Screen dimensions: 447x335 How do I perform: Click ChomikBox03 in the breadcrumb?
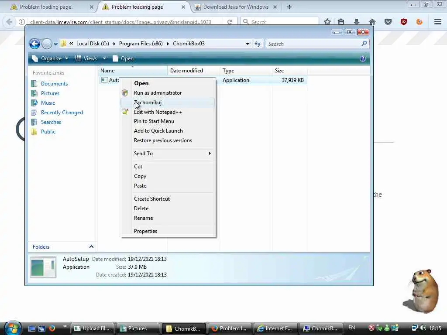coord(189,44)
